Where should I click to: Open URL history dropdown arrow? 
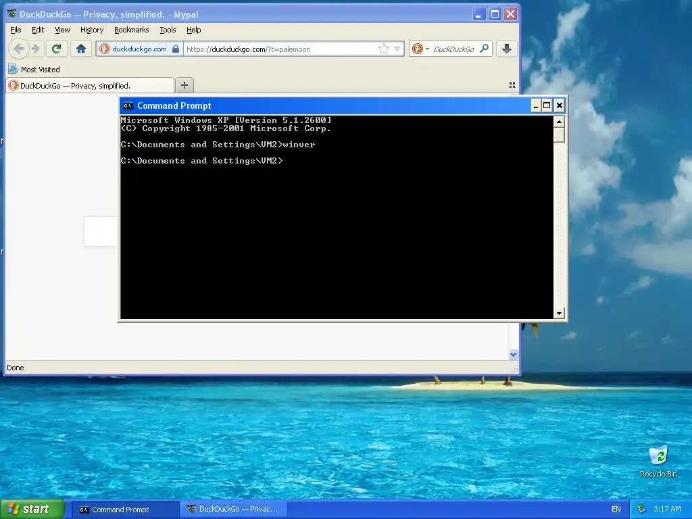(x=397, y=49)
